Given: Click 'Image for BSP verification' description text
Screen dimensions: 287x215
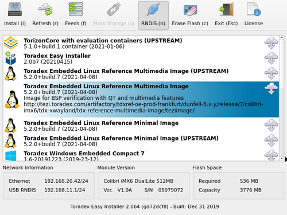Looking at the screenshot, I should click(x=104, y=98).
